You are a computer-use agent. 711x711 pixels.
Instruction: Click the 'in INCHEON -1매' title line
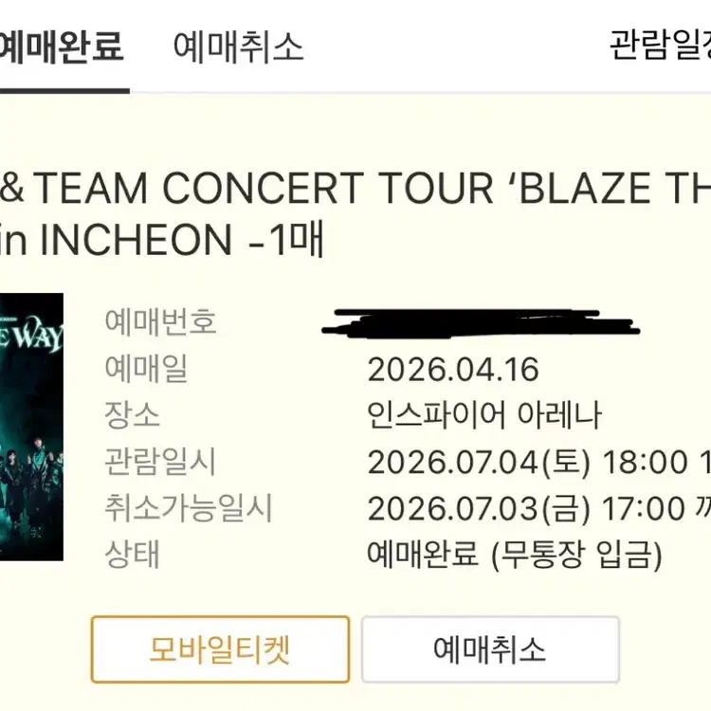click(161, 239)
